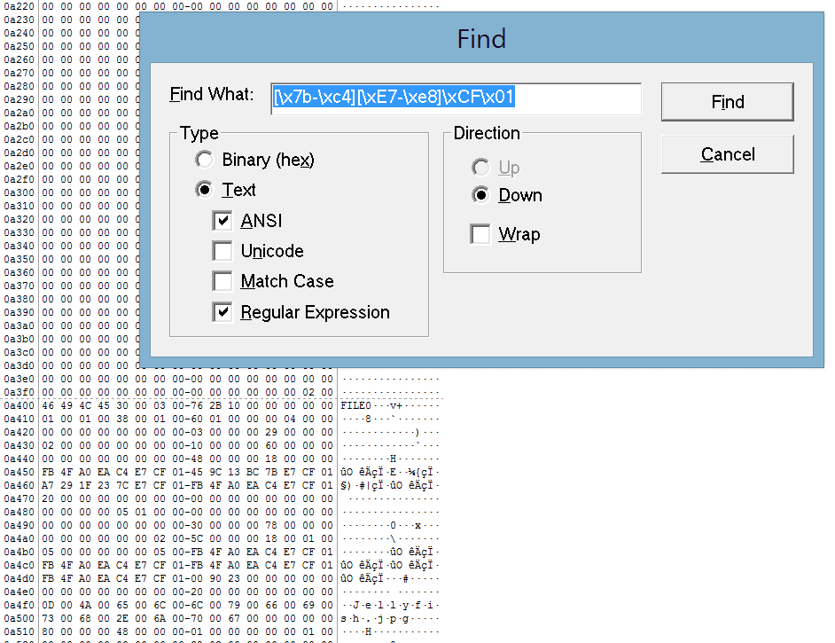Enable the Wrap search option
835x643 pixels.
480,234
